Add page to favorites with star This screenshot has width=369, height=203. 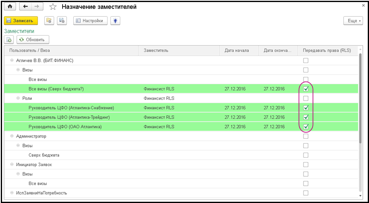[x=52, y=7]
